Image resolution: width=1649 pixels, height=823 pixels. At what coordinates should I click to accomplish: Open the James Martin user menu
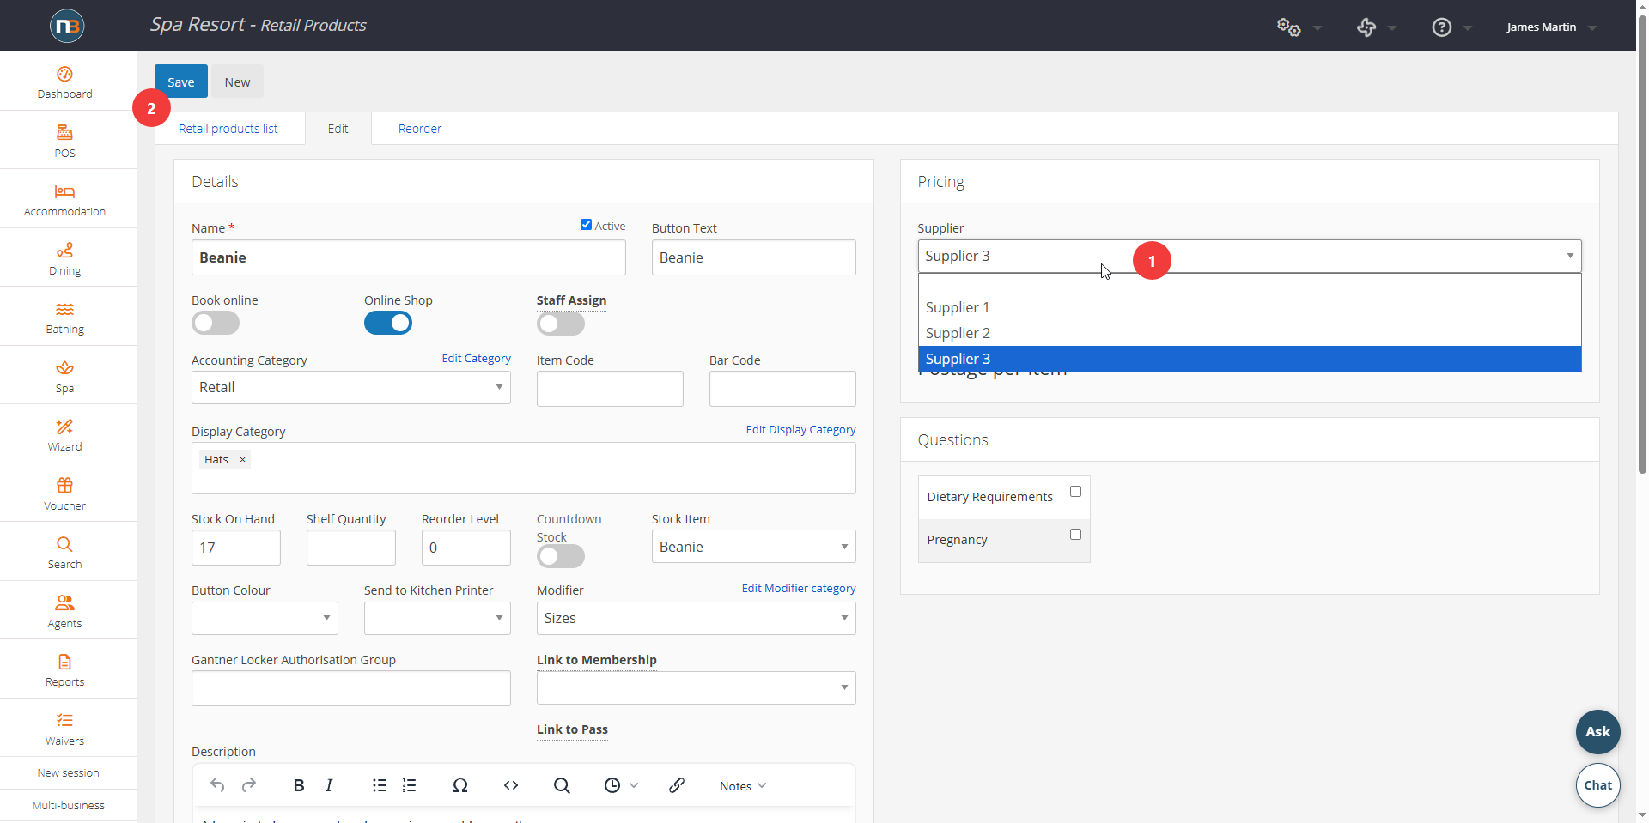(x=1551, y=27)
